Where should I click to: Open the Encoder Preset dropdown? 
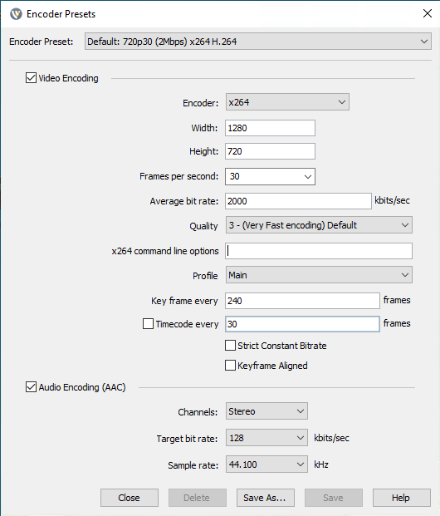pos(258,42)
